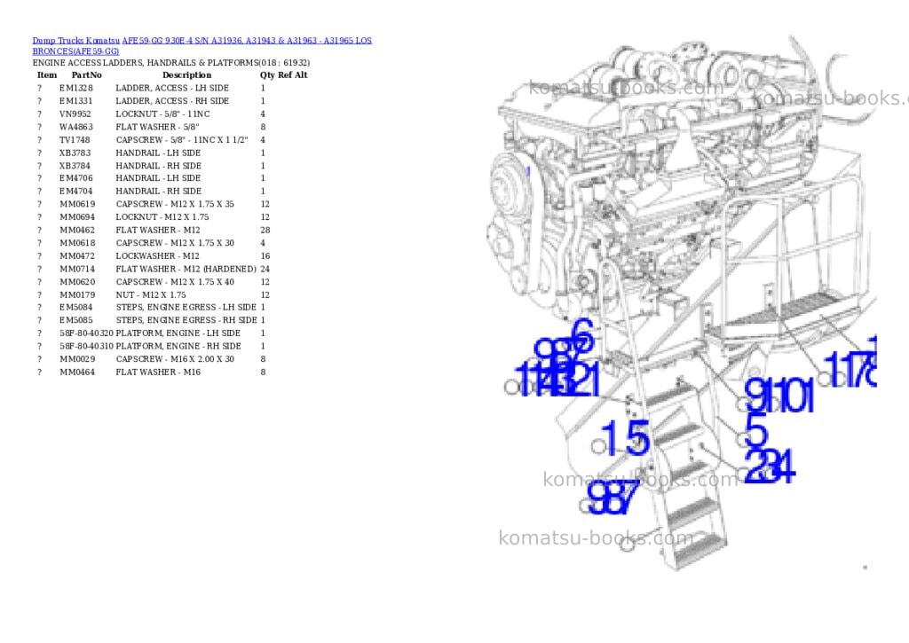Select part number 'MM0694'

coord(77,217)
